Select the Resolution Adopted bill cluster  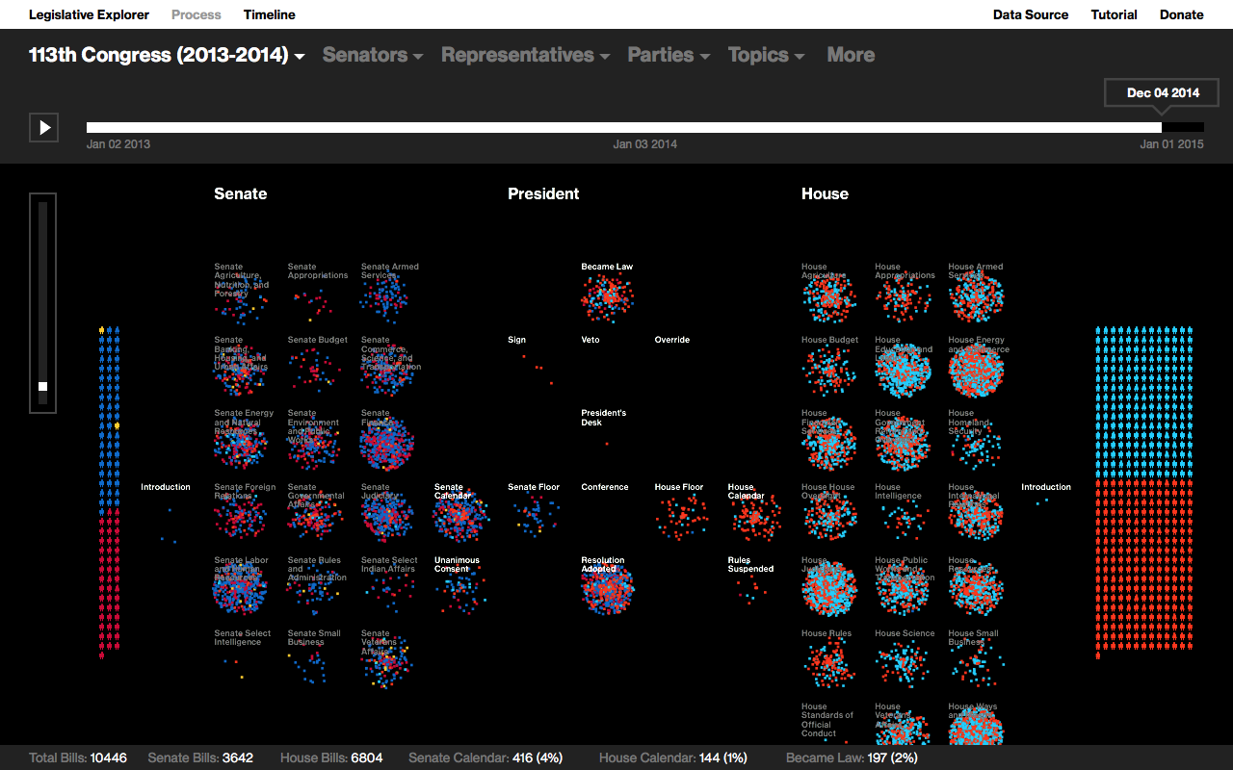pyautogui.click(x=607, y=590)
